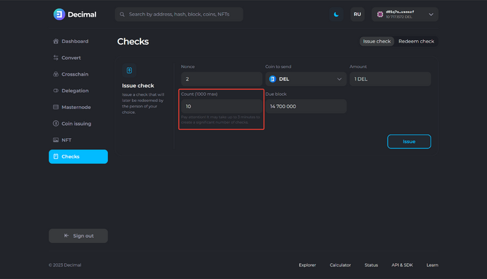Click the Dashboard home icon
This screenshot has width=487, height=279.
tap(56, 41)
